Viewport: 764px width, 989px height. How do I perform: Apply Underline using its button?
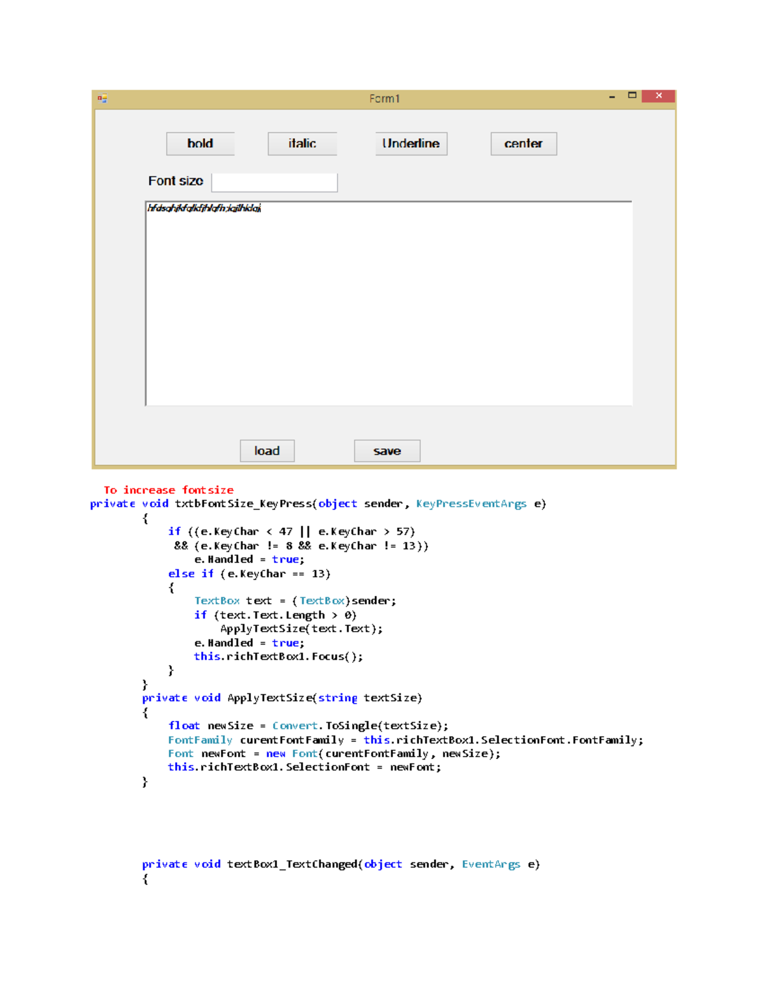(x=411, y=144)
